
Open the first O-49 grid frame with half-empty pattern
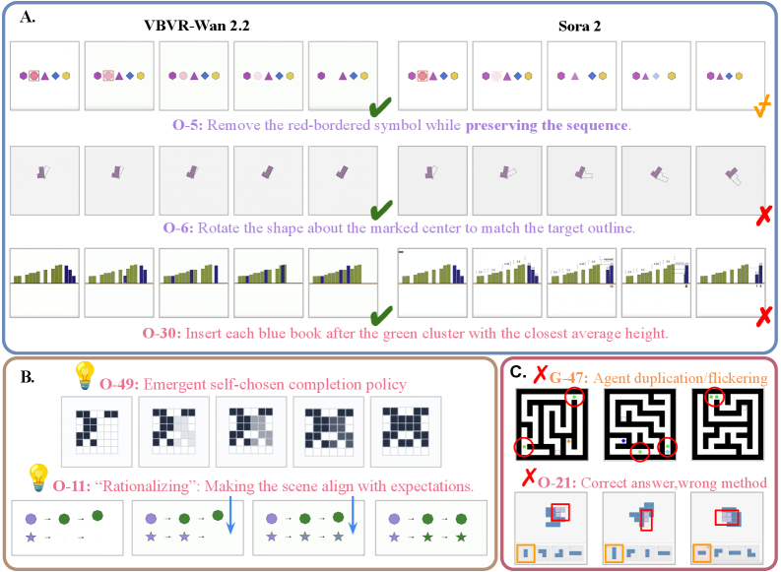pyautogui.click(x=97, y=431)
